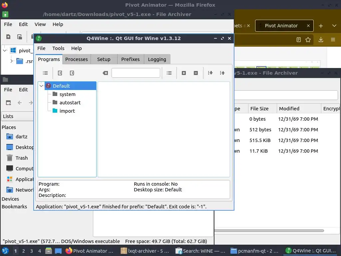The width and height of the screenshot is (341, 256).
Task: Click the Q4Wine search input field
Action: coord(136,73)
